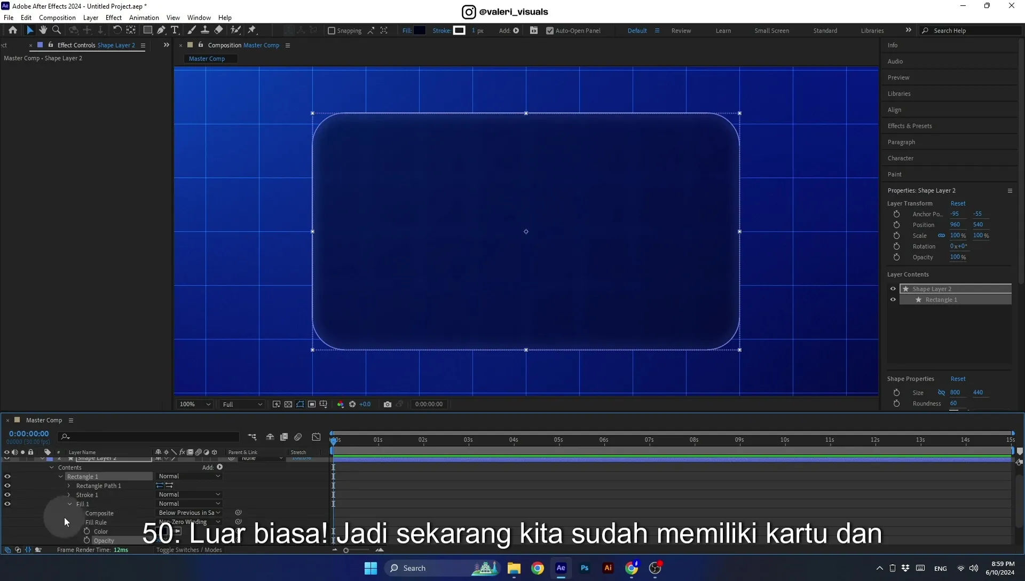
Task: Click the Stroke color swatch
Action: point(459,30)
